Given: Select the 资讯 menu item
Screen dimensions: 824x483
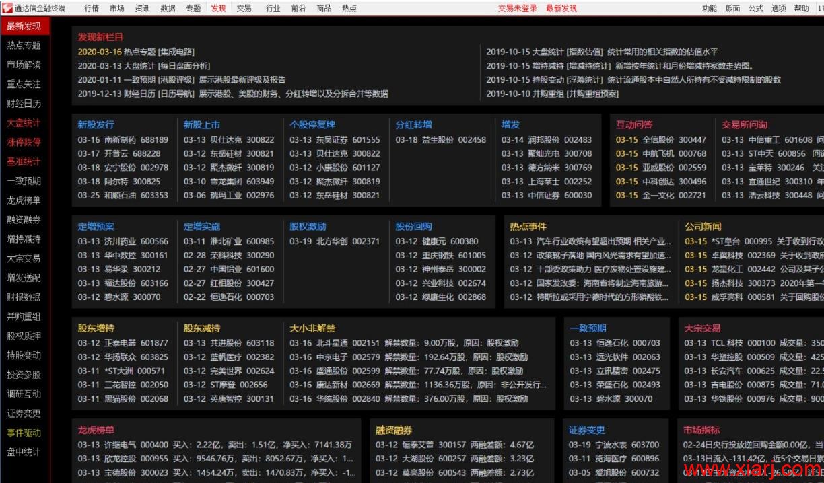Looking at the screenshot, I should (142, 9).
